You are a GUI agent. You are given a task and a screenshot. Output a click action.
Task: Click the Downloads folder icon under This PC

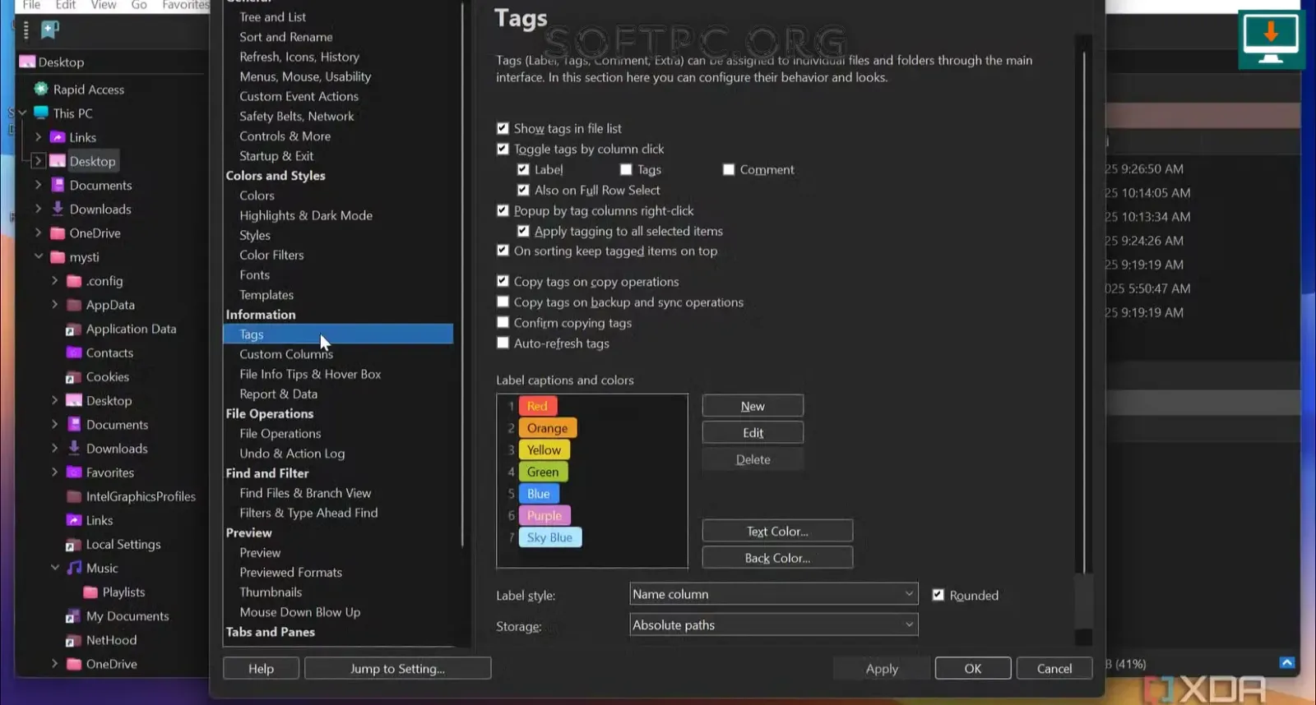(58, 209)
